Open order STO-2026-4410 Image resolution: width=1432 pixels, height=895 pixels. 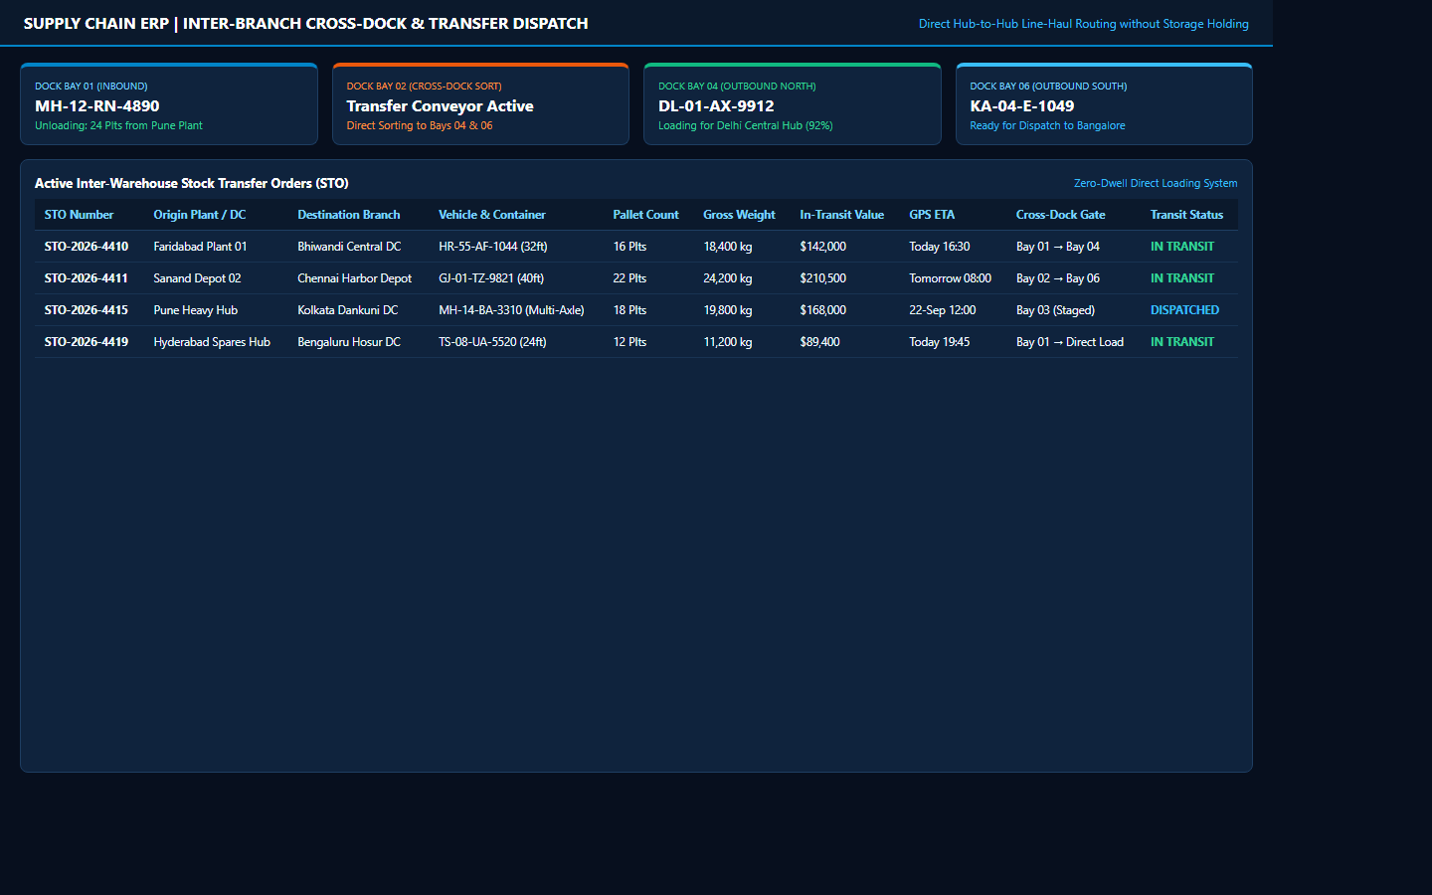click(87, 247)
